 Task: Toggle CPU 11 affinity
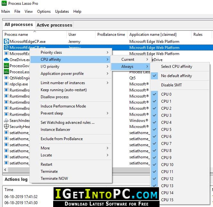[x=180, y=172]
